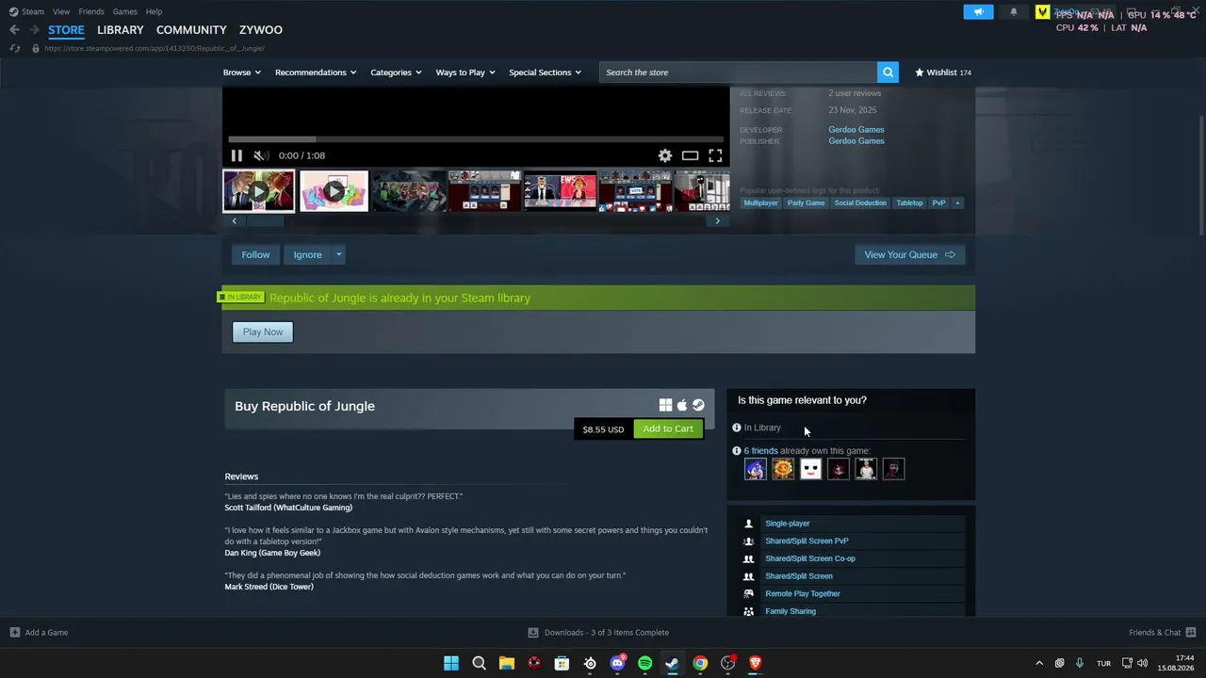Open the Wishlist page
This screenshot has height=678, width=1206.
pos(942,73)
